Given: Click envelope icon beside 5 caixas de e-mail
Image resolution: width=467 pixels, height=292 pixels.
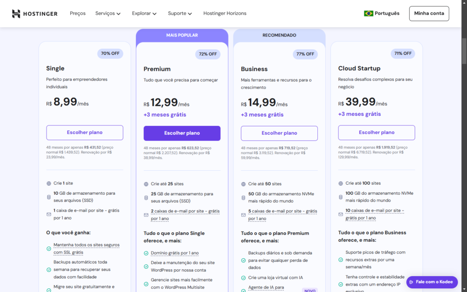Looking at the screenshot, I should [x=244, y=215].
